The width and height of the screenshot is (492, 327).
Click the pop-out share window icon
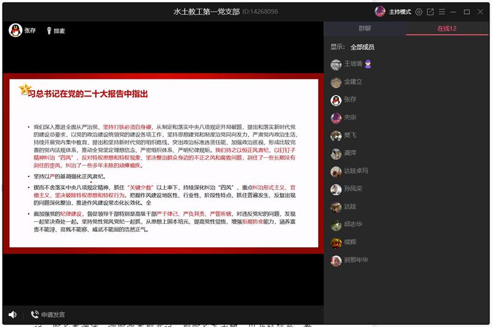pyautogui.click(x=430, y=12)
